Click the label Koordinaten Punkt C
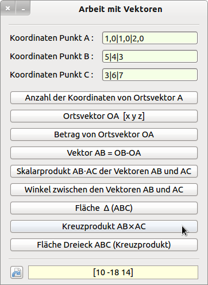Screen dimensions: 208x285 tap(52, 75)
